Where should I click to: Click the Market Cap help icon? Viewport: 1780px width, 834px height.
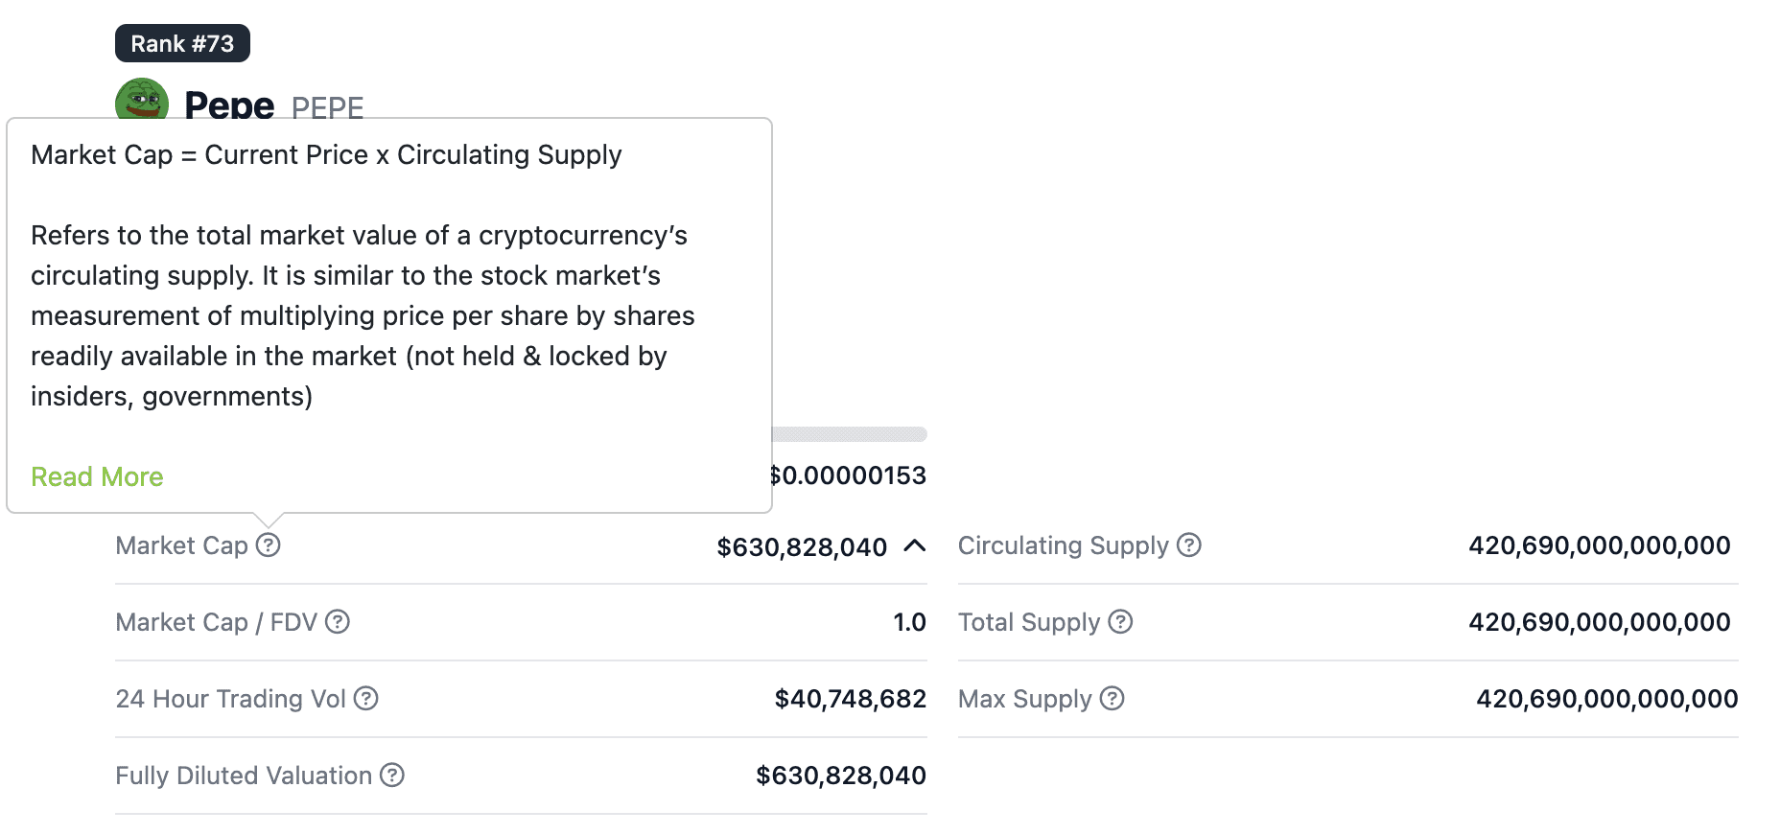[x=269, y=545]
